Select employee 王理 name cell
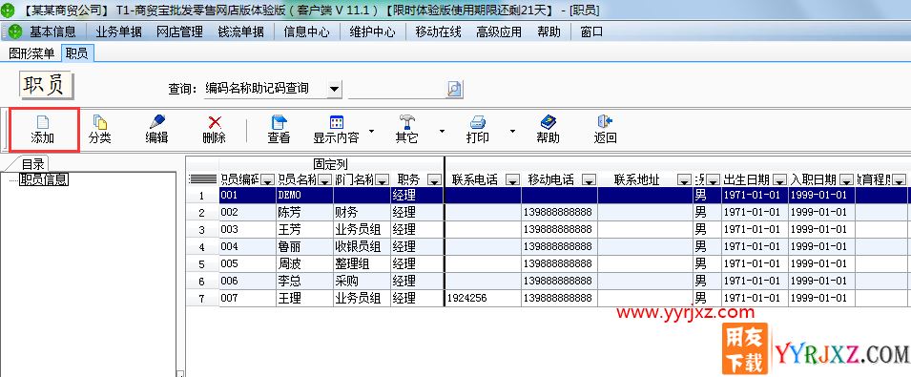The width and height of the screenshot is (911, 377). [304, 299]
